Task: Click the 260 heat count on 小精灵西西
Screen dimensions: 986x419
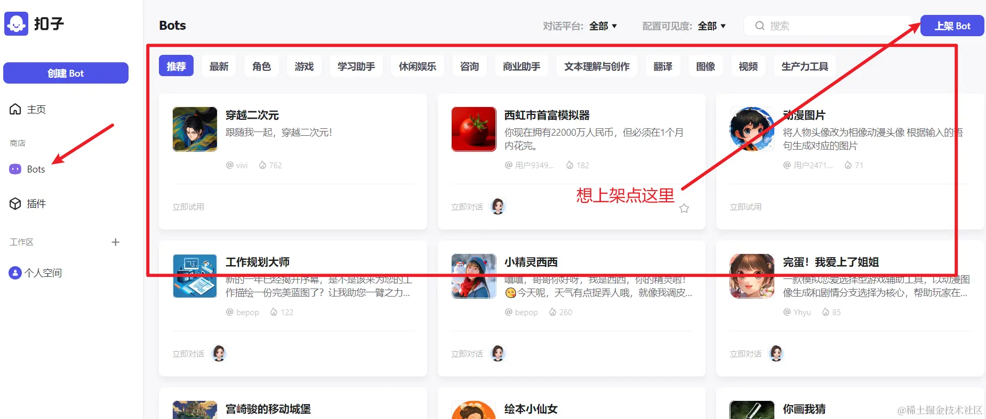Action: (560, 312)
